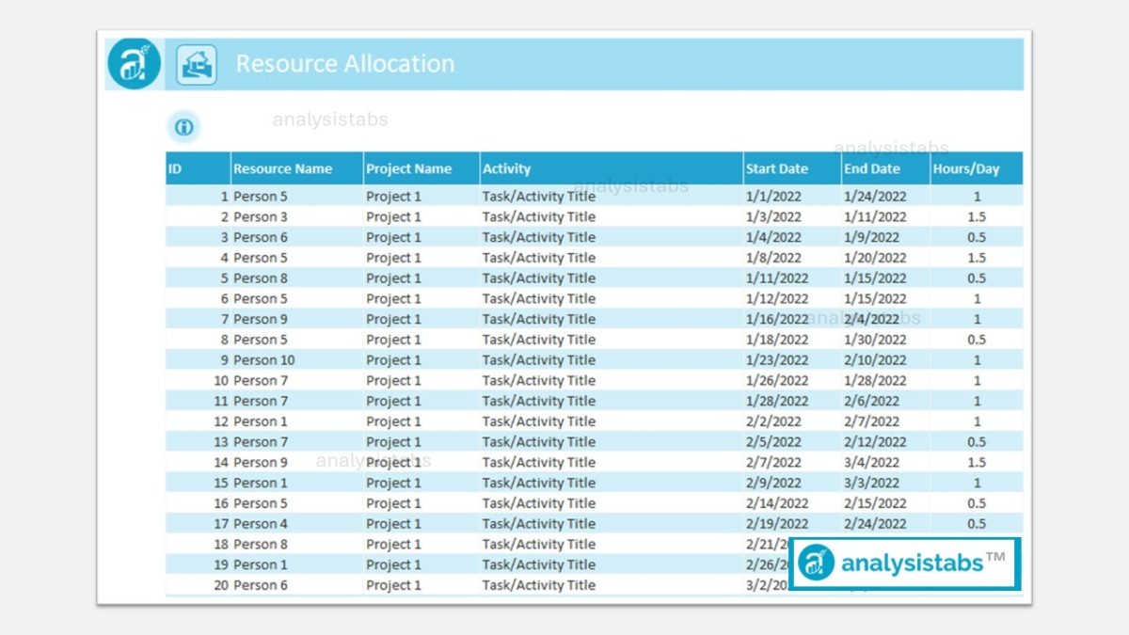This screenshot has height=635, width=1129.
Task: Select Project 1 in the row for Person 3
Action: coord(393,216)
